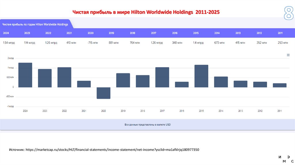Click the 2017 header cell
The image size is (295, 165).
[x=154, y=33]
